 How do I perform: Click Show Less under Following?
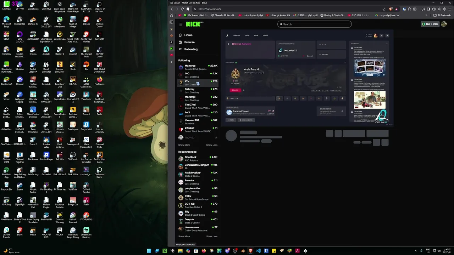[212, 145]
